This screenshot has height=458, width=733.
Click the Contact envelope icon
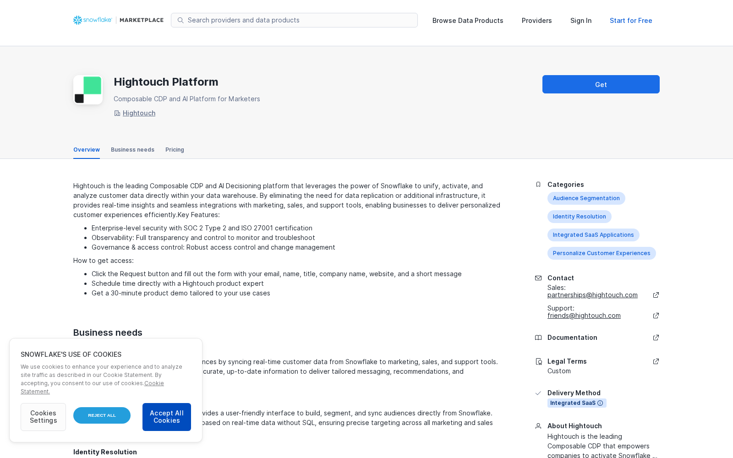(538, 278)
